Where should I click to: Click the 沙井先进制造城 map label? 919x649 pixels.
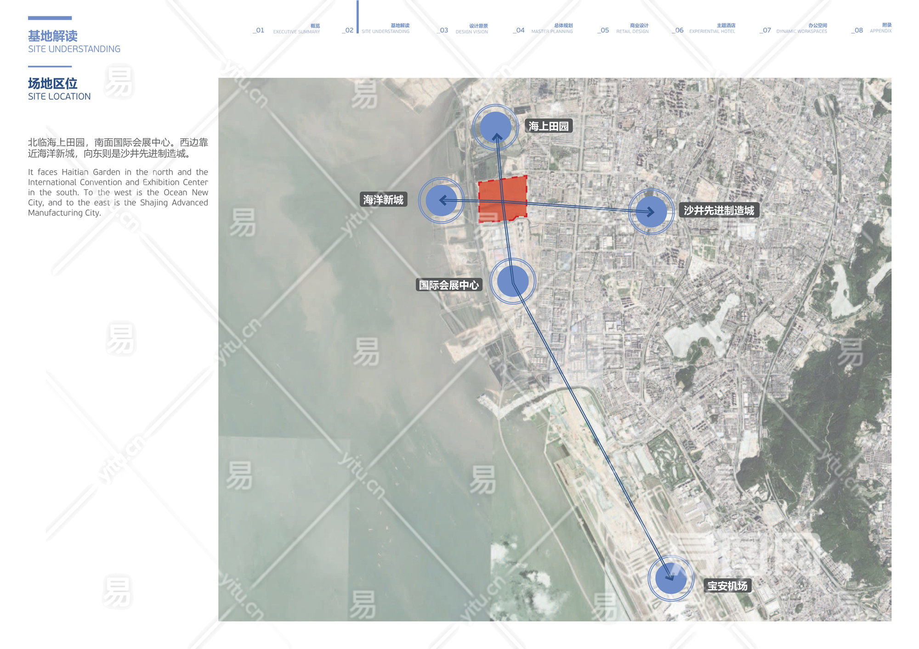[x=719, y=211]
